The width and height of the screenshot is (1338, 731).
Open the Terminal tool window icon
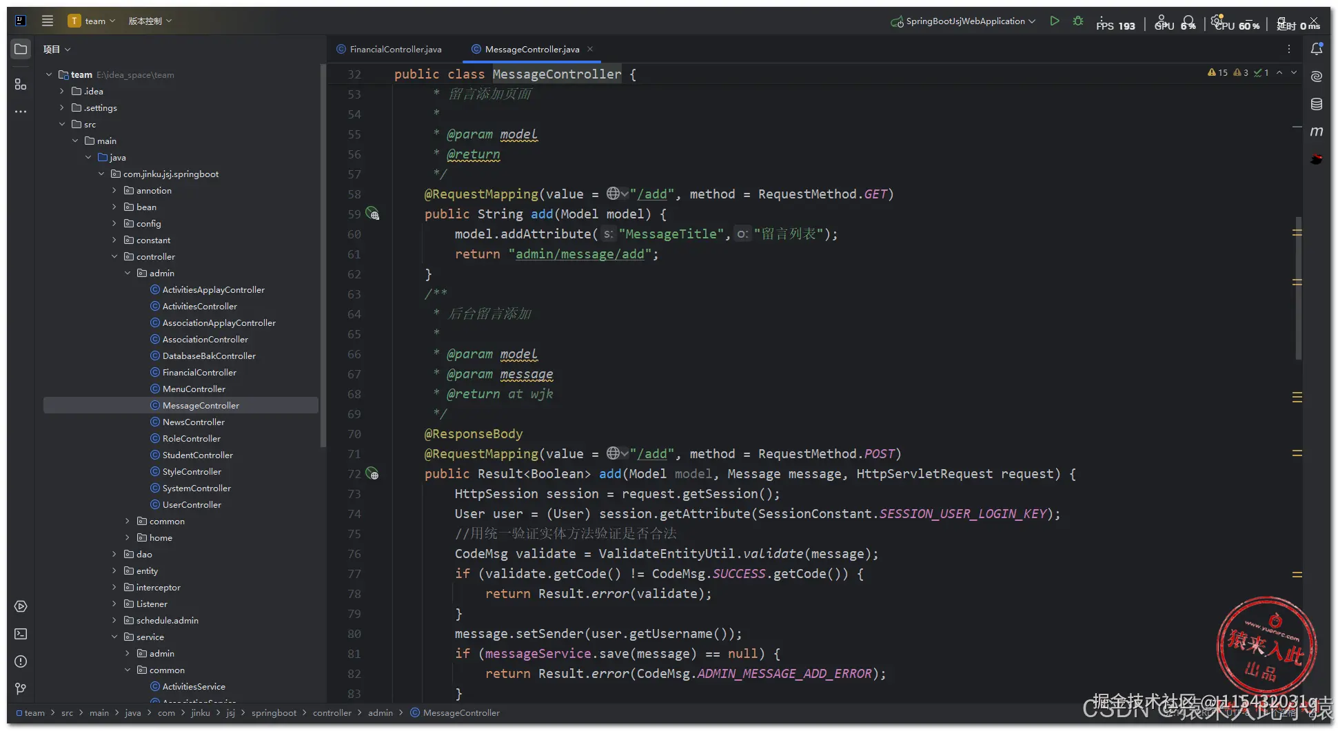coord(21,634)
